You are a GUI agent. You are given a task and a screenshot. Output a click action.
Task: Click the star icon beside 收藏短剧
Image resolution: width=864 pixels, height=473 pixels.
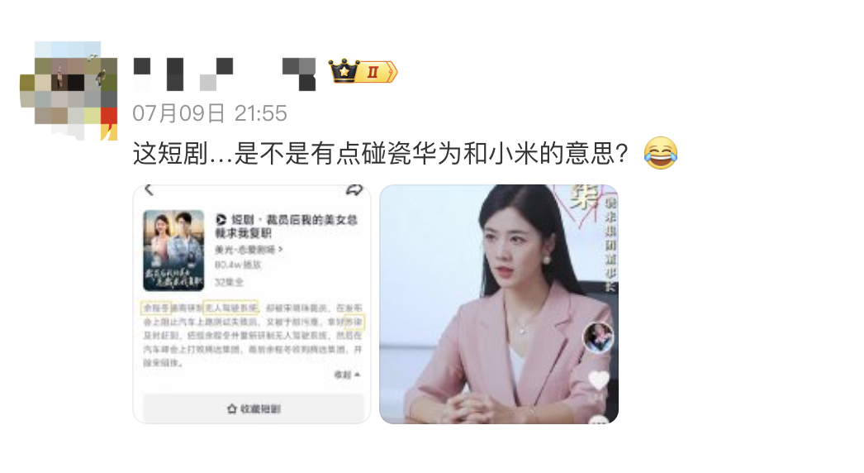232,409
